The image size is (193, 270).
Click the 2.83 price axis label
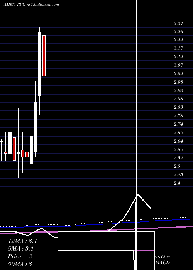point(178,107)
